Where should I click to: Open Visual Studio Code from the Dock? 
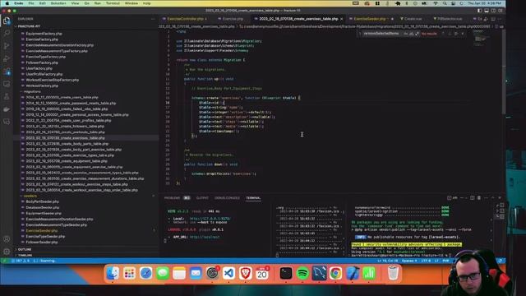[x=228, y=273]
